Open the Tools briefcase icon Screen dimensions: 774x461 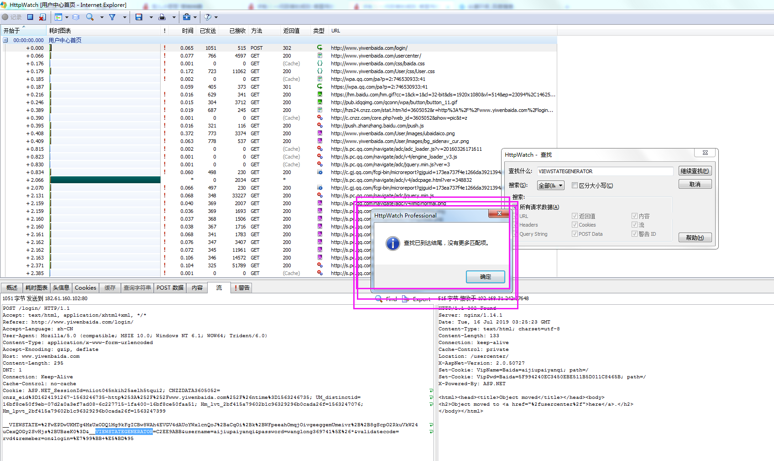[187, 17]
